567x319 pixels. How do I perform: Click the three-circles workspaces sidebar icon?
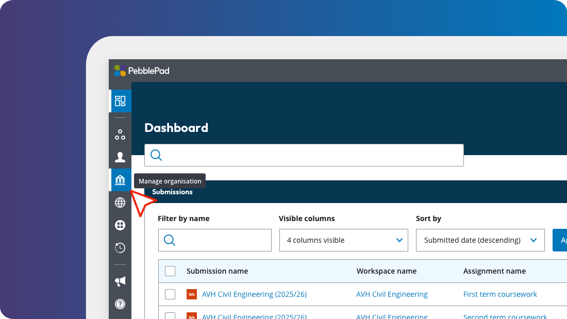120,135
